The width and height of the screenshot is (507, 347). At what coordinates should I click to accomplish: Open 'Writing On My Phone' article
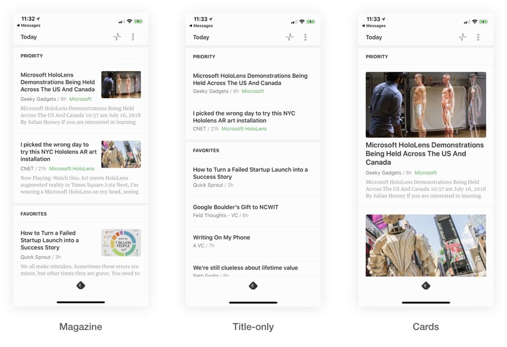click(x=221, y=238)
